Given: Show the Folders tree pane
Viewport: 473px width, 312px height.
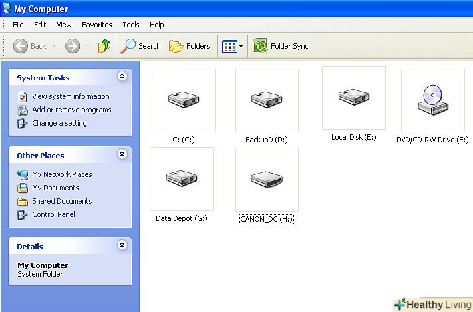Looking at the screenshot, I should (190, 46).
